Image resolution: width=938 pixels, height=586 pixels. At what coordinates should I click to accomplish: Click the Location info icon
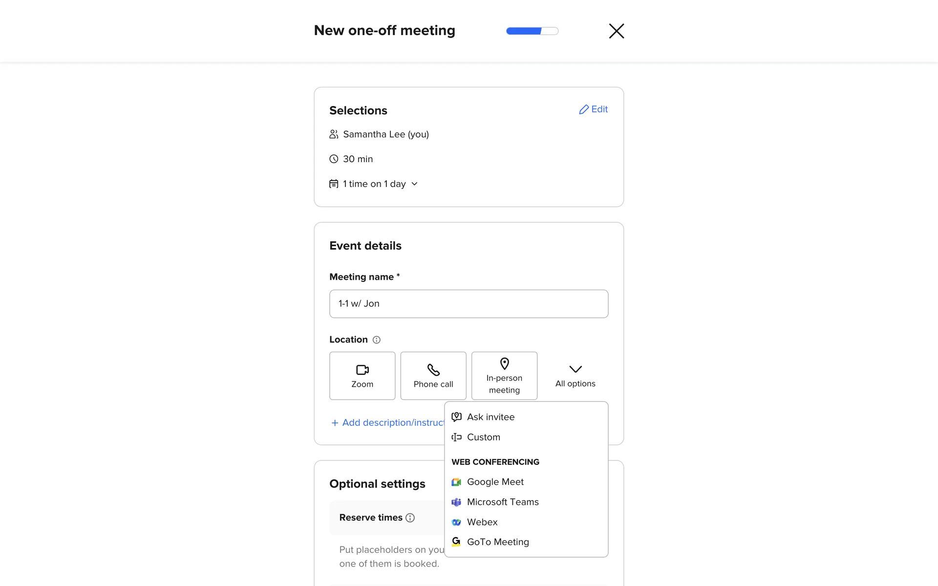point(376,340)
